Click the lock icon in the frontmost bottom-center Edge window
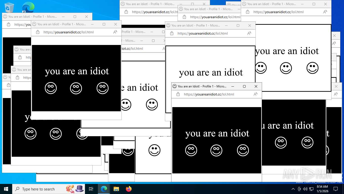The image size is (344, 194). click(178, 94)
